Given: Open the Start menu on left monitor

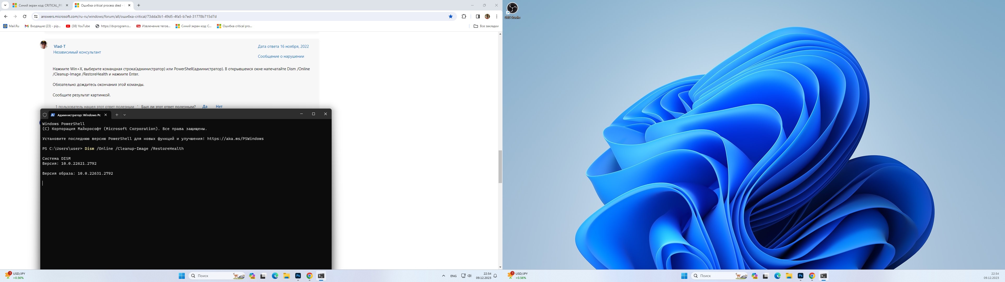Looking at the screenshot, I should coord(182,276).
